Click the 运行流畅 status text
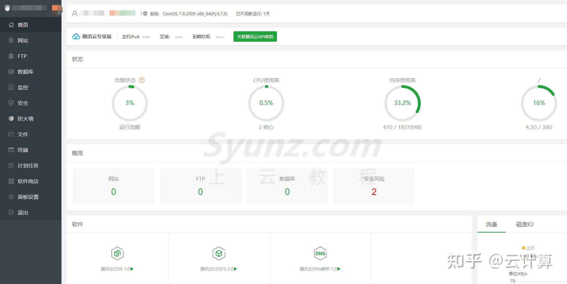The image size is (567, 284). [130, 127]
